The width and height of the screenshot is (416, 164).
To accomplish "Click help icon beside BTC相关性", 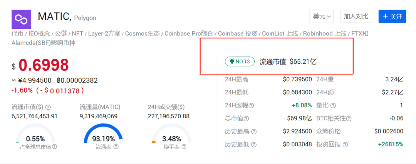I will pos(349,118).
